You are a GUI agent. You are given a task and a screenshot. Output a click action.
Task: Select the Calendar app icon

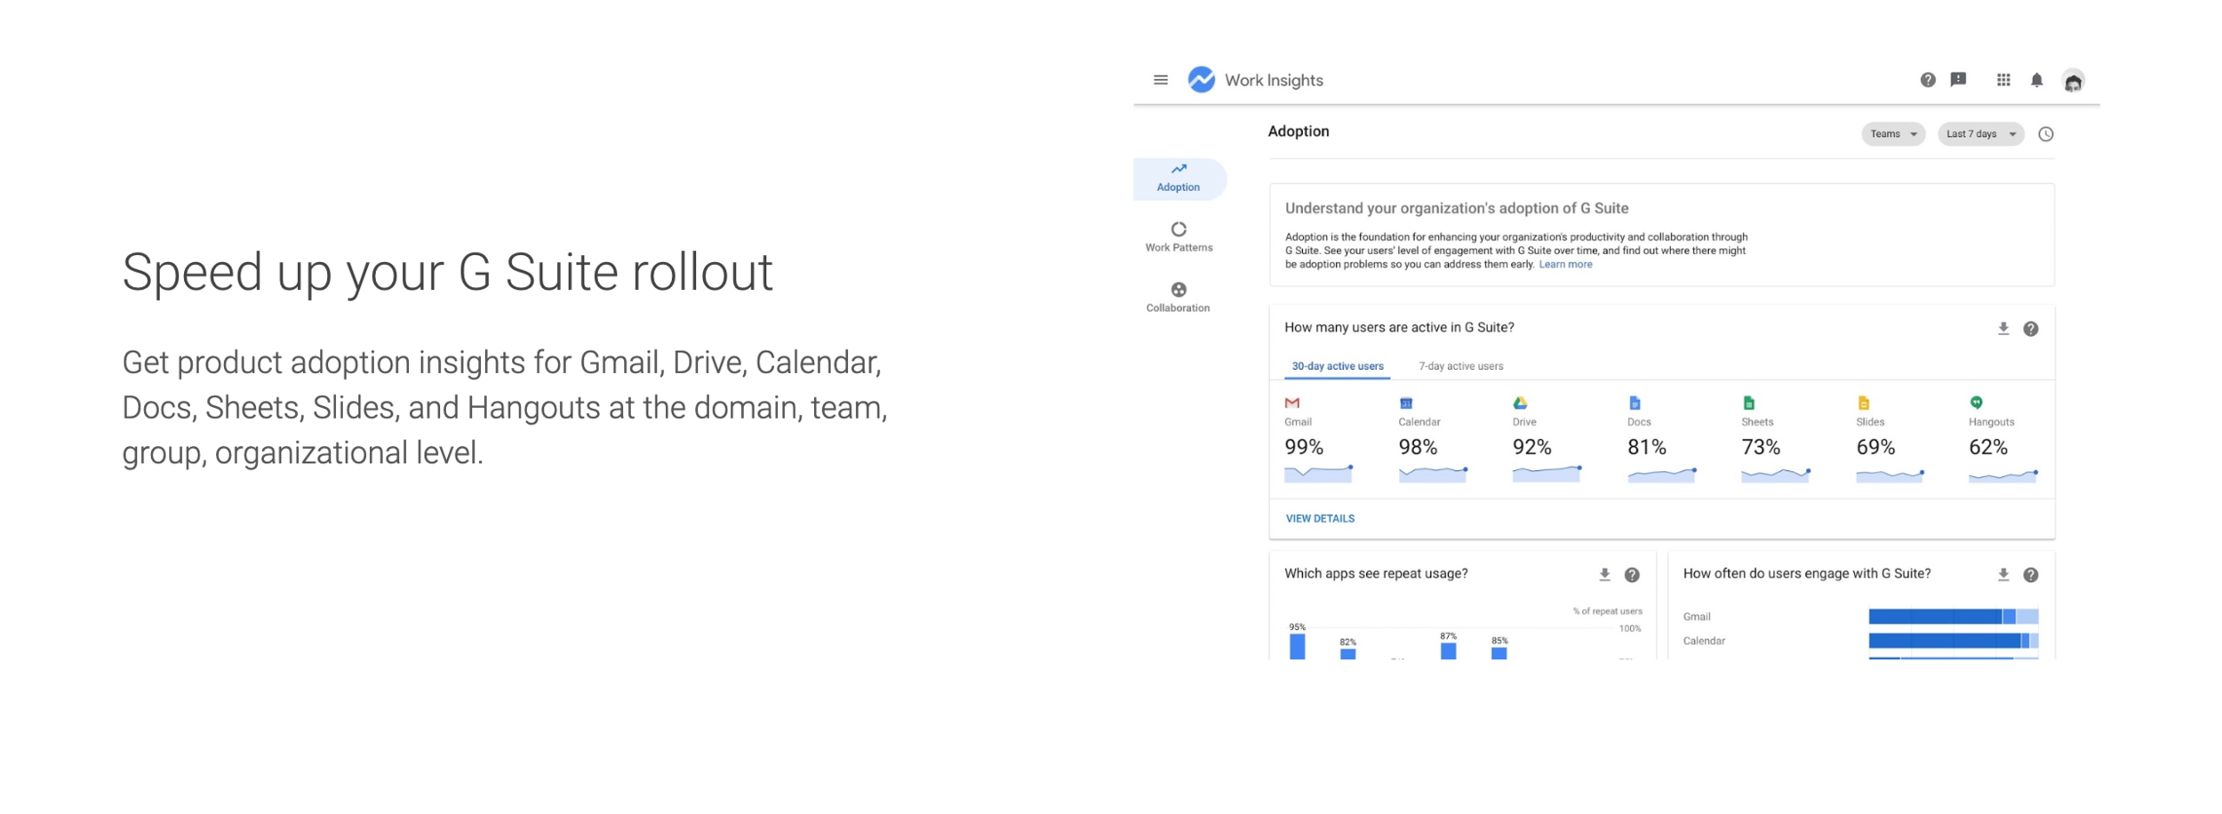1406,403
